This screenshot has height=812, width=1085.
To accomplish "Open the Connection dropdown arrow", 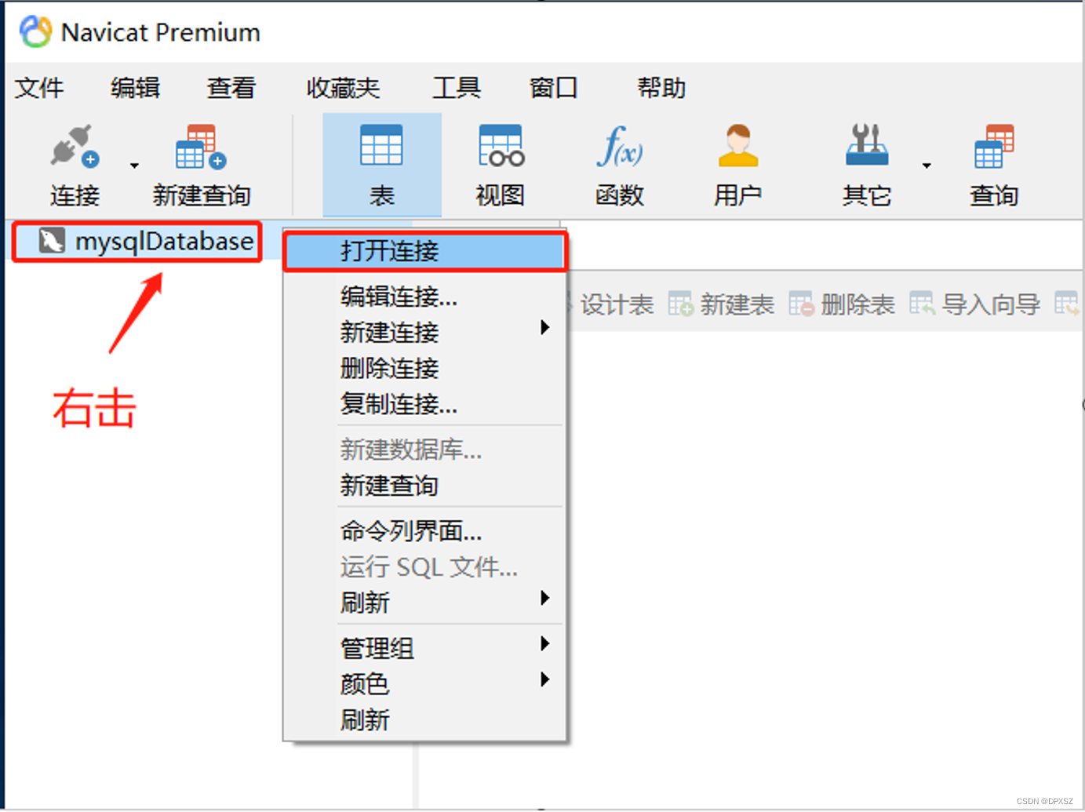I will tap(134, 166).
